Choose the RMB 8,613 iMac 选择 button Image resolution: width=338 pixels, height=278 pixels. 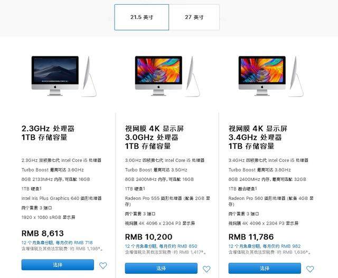pos(58,265)
